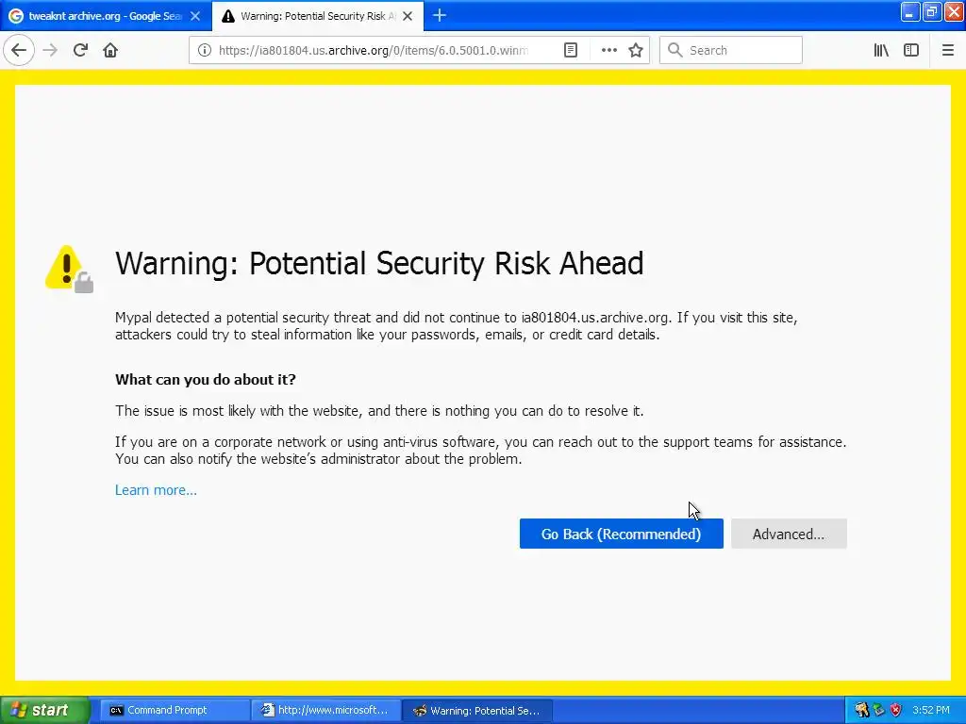Click the warning triangle padlock icon
This screenshot has height=724, width=966.
coord(69,269)
